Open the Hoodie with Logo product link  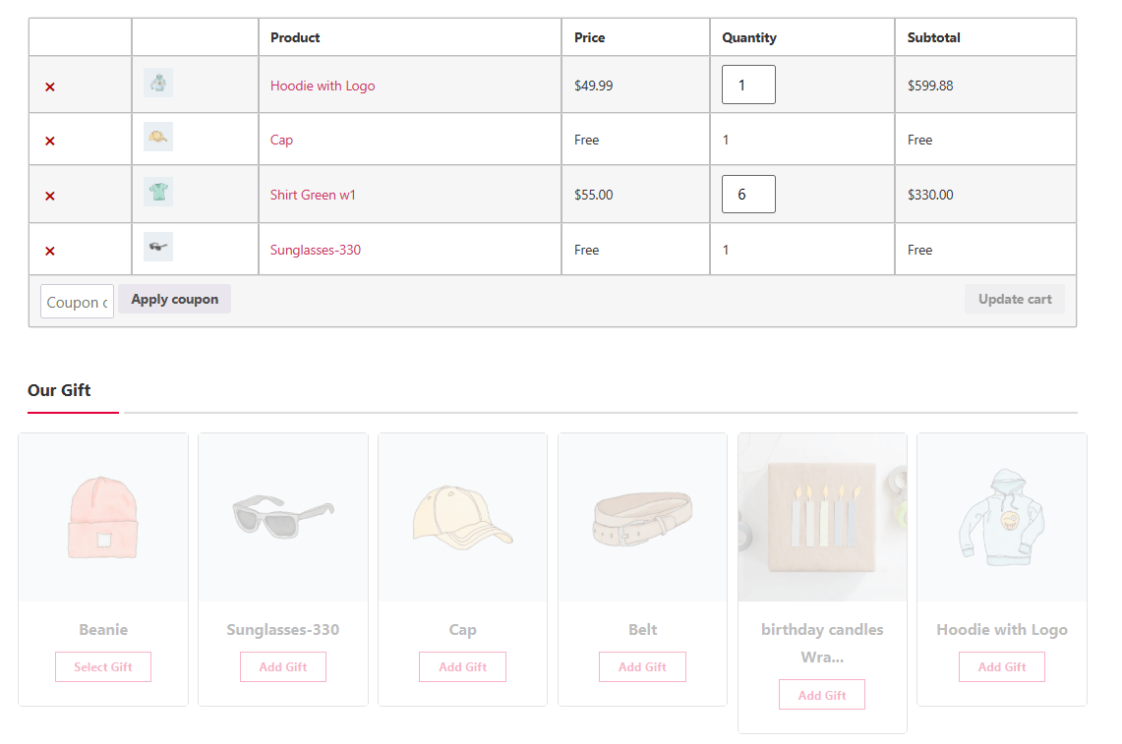tap(323, 86)
